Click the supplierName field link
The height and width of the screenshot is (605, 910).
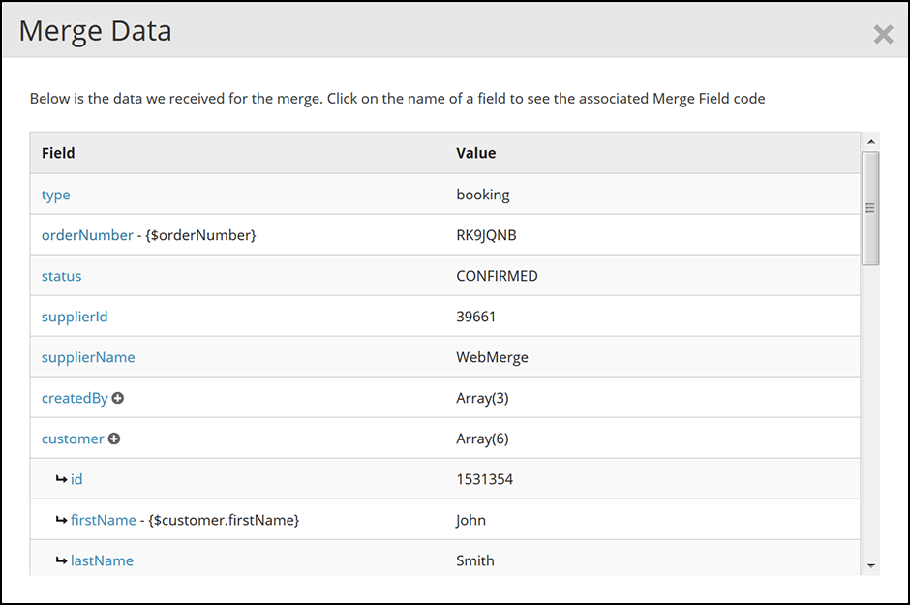[88, 357]
